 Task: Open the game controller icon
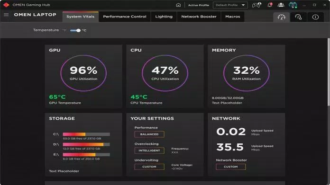(x=257, y=5)
